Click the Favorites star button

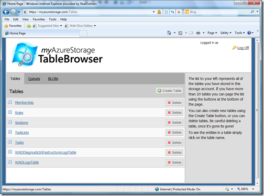coord(13,26)
